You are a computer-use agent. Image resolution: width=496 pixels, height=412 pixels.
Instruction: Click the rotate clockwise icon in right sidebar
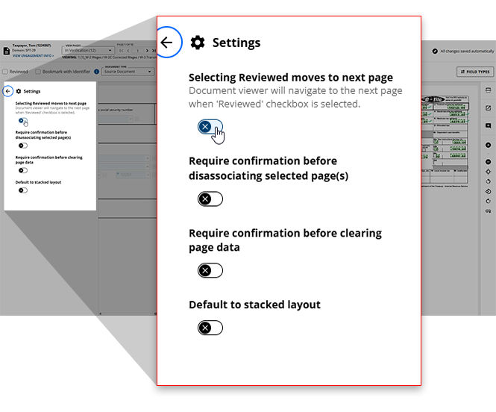pos(488,202)
